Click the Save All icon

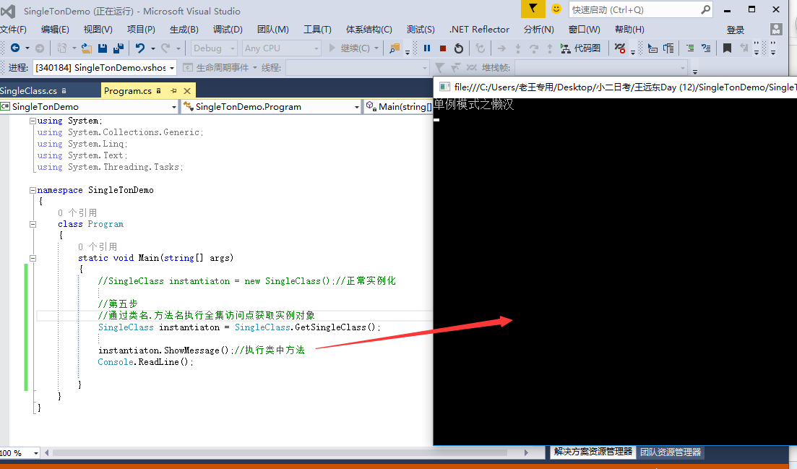(x=119, y=48)
